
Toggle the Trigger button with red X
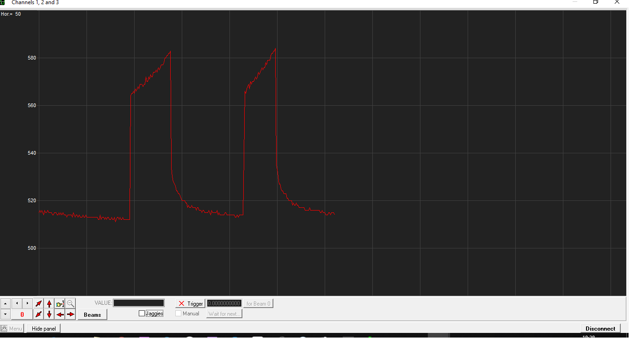[x=190, y=303]
